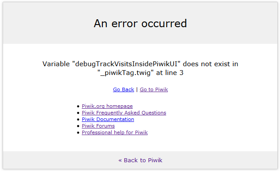Click bullet beside Piwik Forums

pos(78,126)
